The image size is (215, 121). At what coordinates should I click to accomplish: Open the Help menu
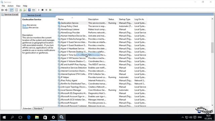(x=25, y=6)
